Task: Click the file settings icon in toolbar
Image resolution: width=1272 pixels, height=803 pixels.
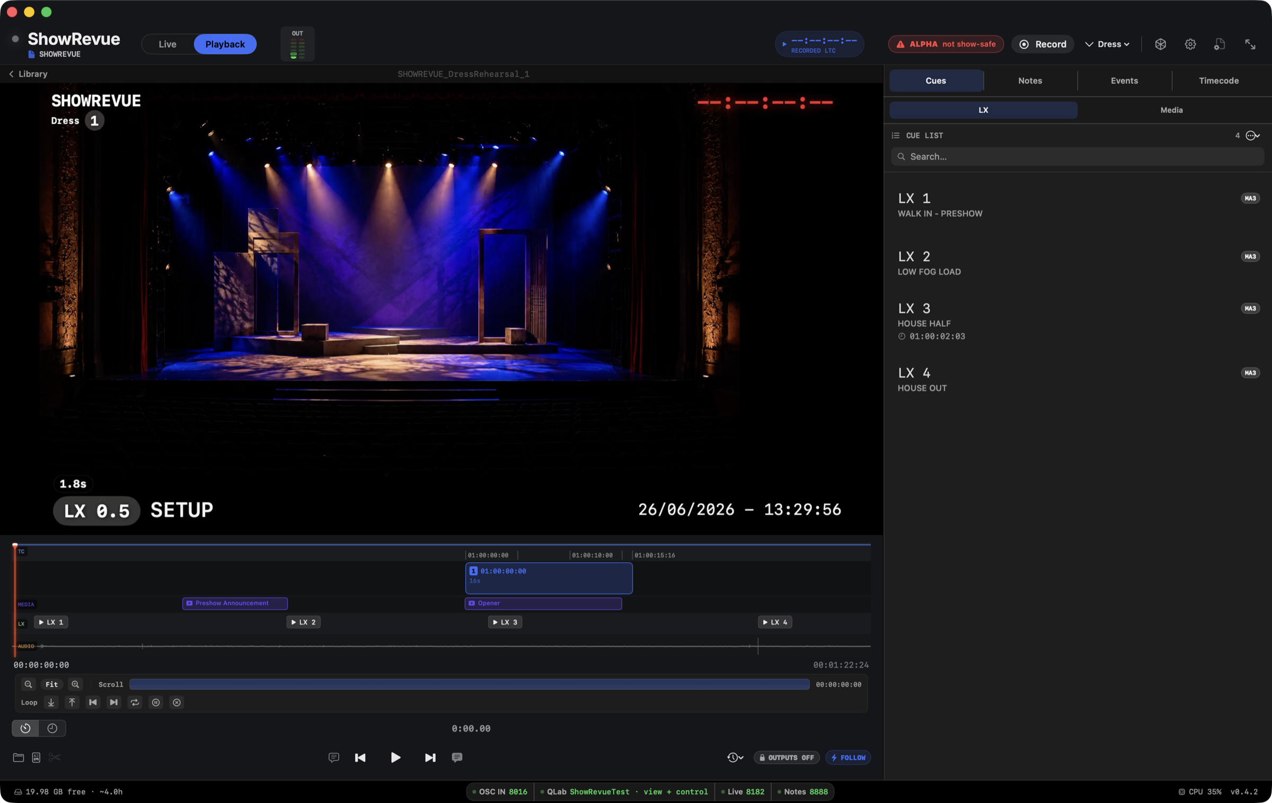Action: tap(1220, 44)
